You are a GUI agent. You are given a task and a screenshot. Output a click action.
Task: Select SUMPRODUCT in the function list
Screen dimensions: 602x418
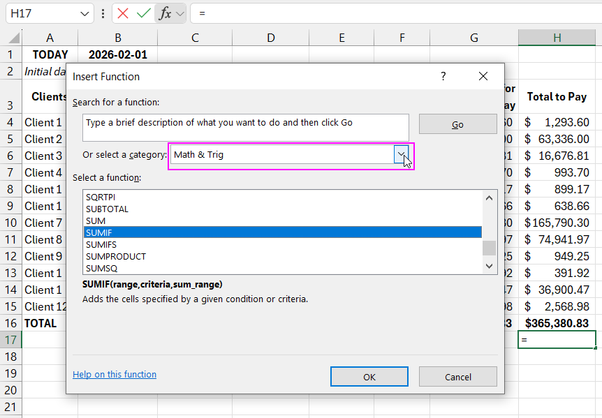point(116,257)
